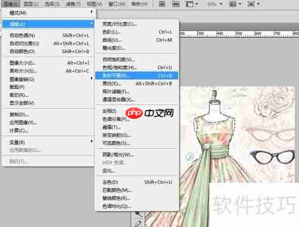Choose 裁剪(P) from the Image menu
Screen dimensions: 299x227
(48, 87)
